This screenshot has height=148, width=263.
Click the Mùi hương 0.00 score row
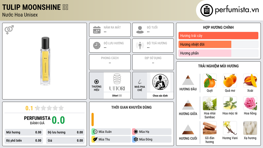(x=24, y=132)
